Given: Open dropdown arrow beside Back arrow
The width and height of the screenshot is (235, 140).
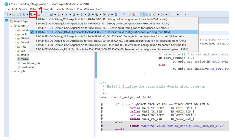Looking at the screenshot, I should click(178, 15).
